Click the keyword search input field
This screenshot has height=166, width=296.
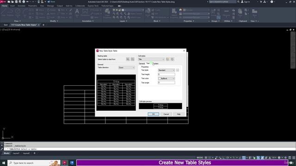click(222, 2)
